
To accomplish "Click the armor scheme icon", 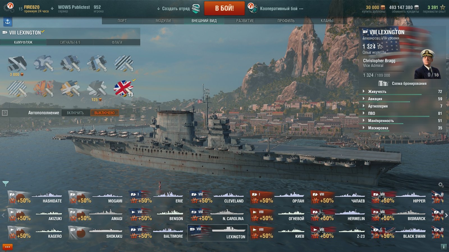I will [x=383, y=83].
